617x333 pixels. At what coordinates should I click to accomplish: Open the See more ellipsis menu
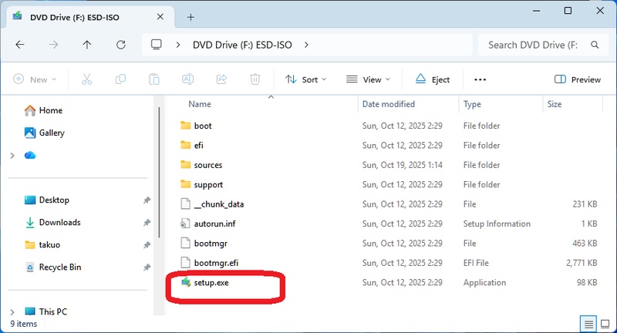coord(480,79)
